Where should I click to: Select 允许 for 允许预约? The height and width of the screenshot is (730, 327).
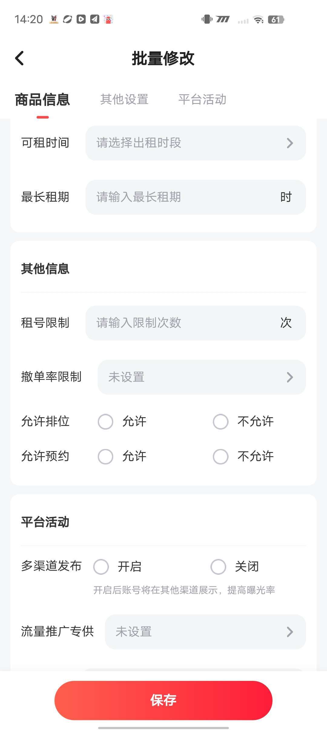pyautogui.click(x=106, y=457)
